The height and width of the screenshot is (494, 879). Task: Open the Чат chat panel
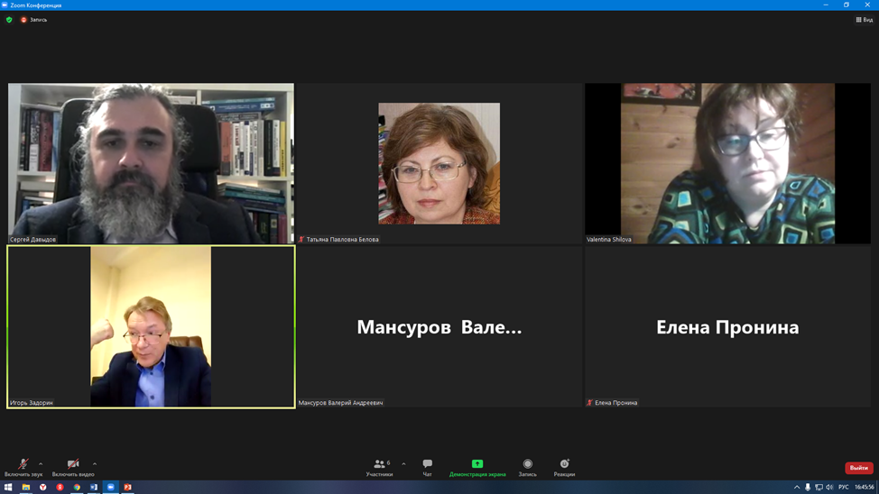pos(428,465)
